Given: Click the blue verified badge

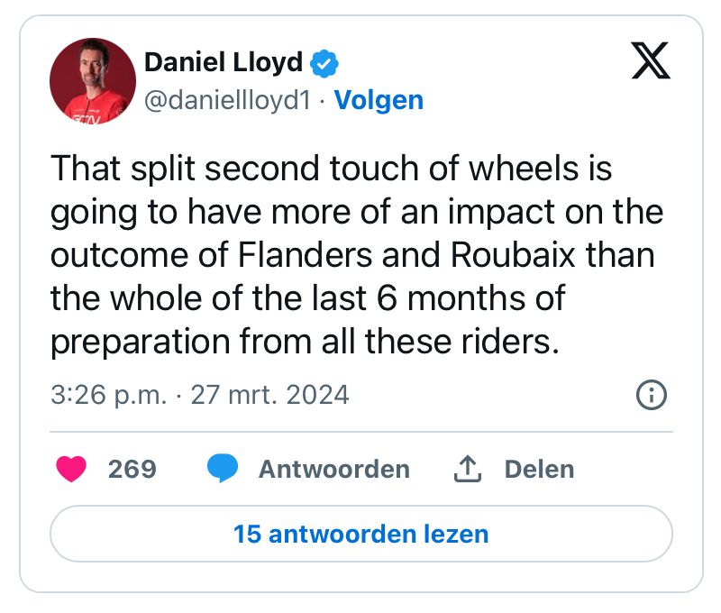Looking at the screenshot, I should tap(325, 63).
